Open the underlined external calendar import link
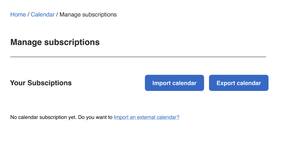The width and height of the screenshot is (281, 165). click(x=147, y=117)
